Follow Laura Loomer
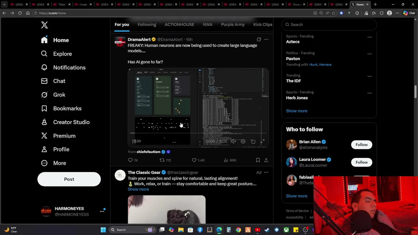The height and width of the screenshot is (235, 418). pos(362,162)
